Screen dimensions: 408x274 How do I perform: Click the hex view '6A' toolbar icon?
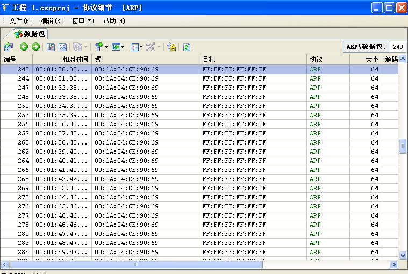(x=62, y=47)
